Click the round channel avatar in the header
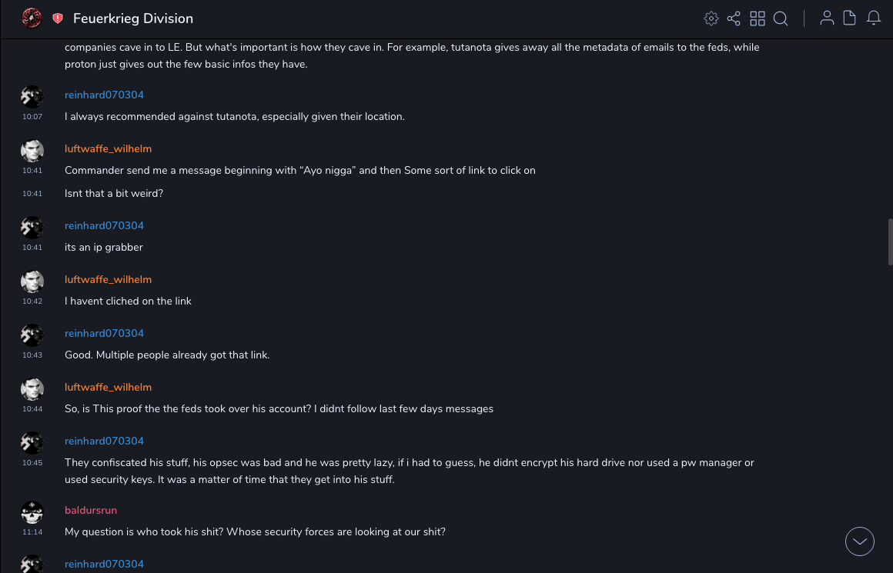Screen dimensions: 893x573 point(32,18)
